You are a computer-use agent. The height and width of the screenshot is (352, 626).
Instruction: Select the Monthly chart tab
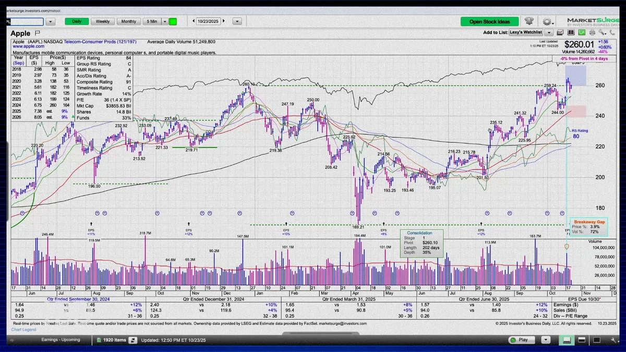[x=129, y=21]
